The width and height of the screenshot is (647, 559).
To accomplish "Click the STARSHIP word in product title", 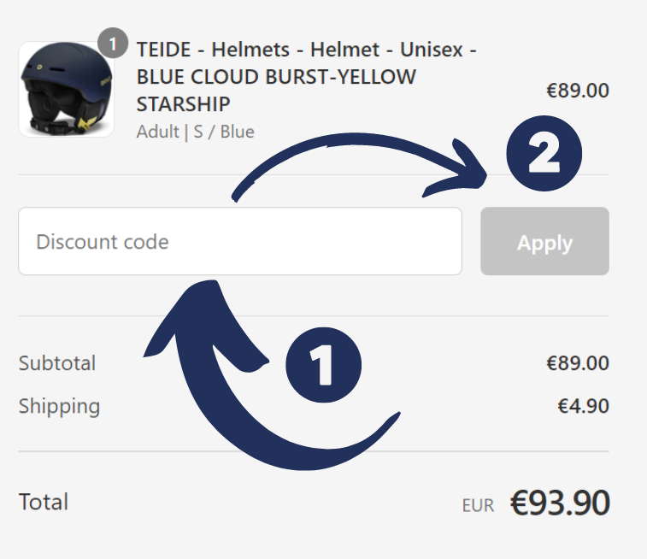I will click(x=183, y=104).
